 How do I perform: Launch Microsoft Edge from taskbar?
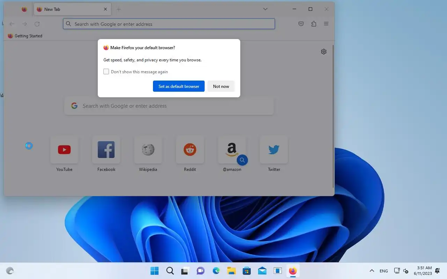click(216, 271)
